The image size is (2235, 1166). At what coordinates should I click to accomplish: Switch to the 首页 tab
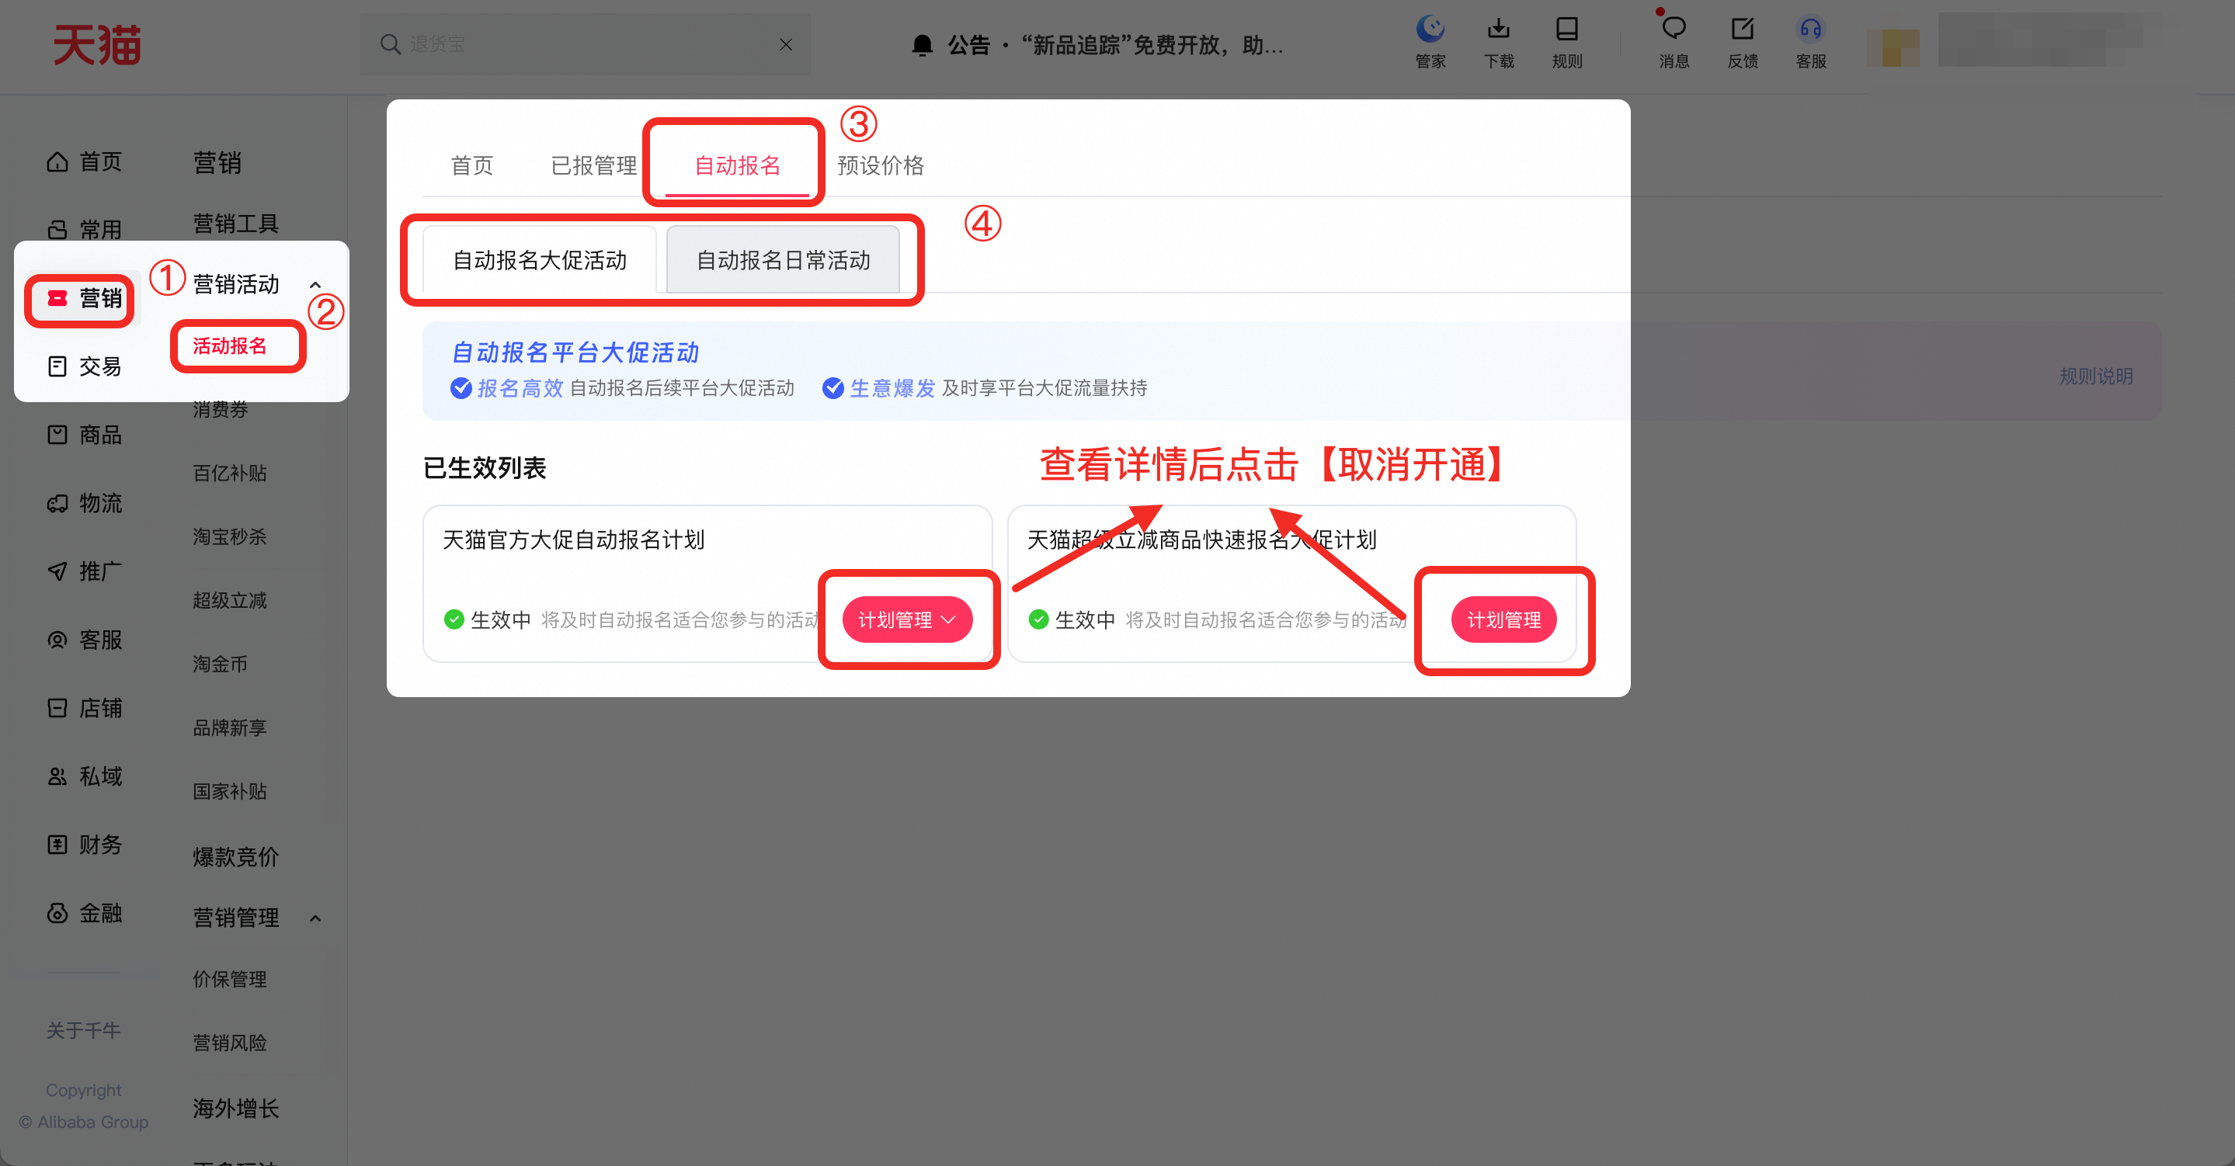(472, 165)
